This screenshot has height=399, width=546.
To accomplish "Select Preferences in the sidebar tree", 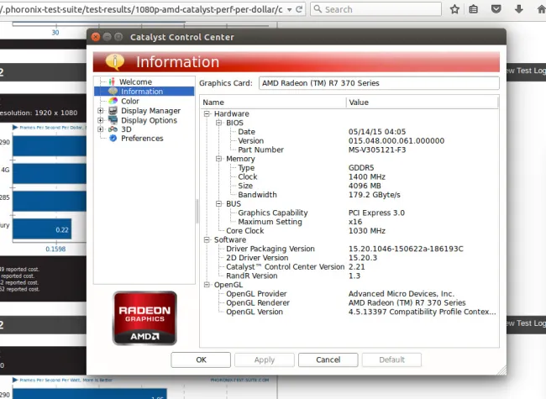I will coord(142,139).
